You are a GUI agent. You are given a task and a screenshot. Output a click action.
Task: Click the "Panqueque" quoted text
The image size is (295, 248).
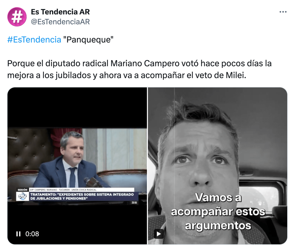click(88, 40)
